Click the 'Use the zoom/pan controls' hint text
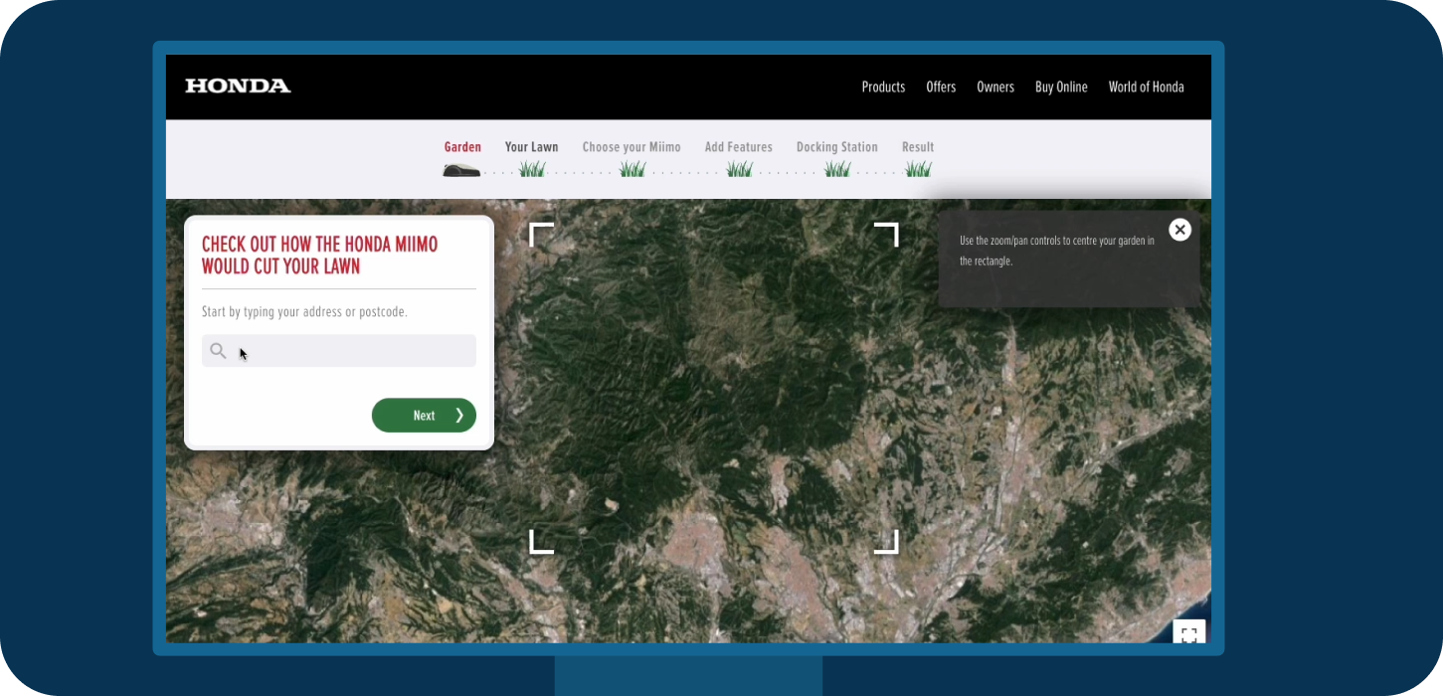Image resolution: width=1443 pixels, height=696 pixels. click(x=1056, y=251)
